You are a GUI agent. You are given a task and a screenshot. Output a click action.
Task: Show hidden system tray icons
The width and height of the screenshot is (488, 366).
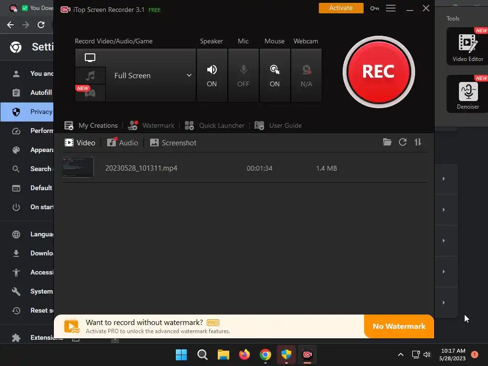(401, 355)
